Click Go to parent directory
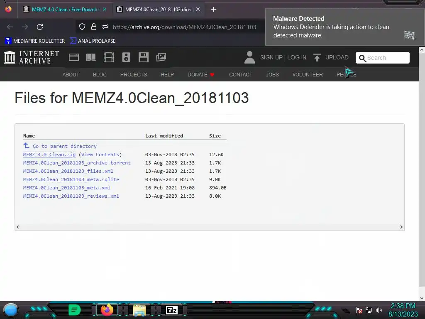 click(x=64, y=146)
